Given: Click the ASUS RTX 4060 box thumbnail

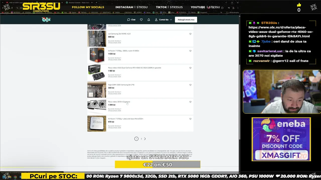Looking at the screenshot, I should (x=97, y=72).
